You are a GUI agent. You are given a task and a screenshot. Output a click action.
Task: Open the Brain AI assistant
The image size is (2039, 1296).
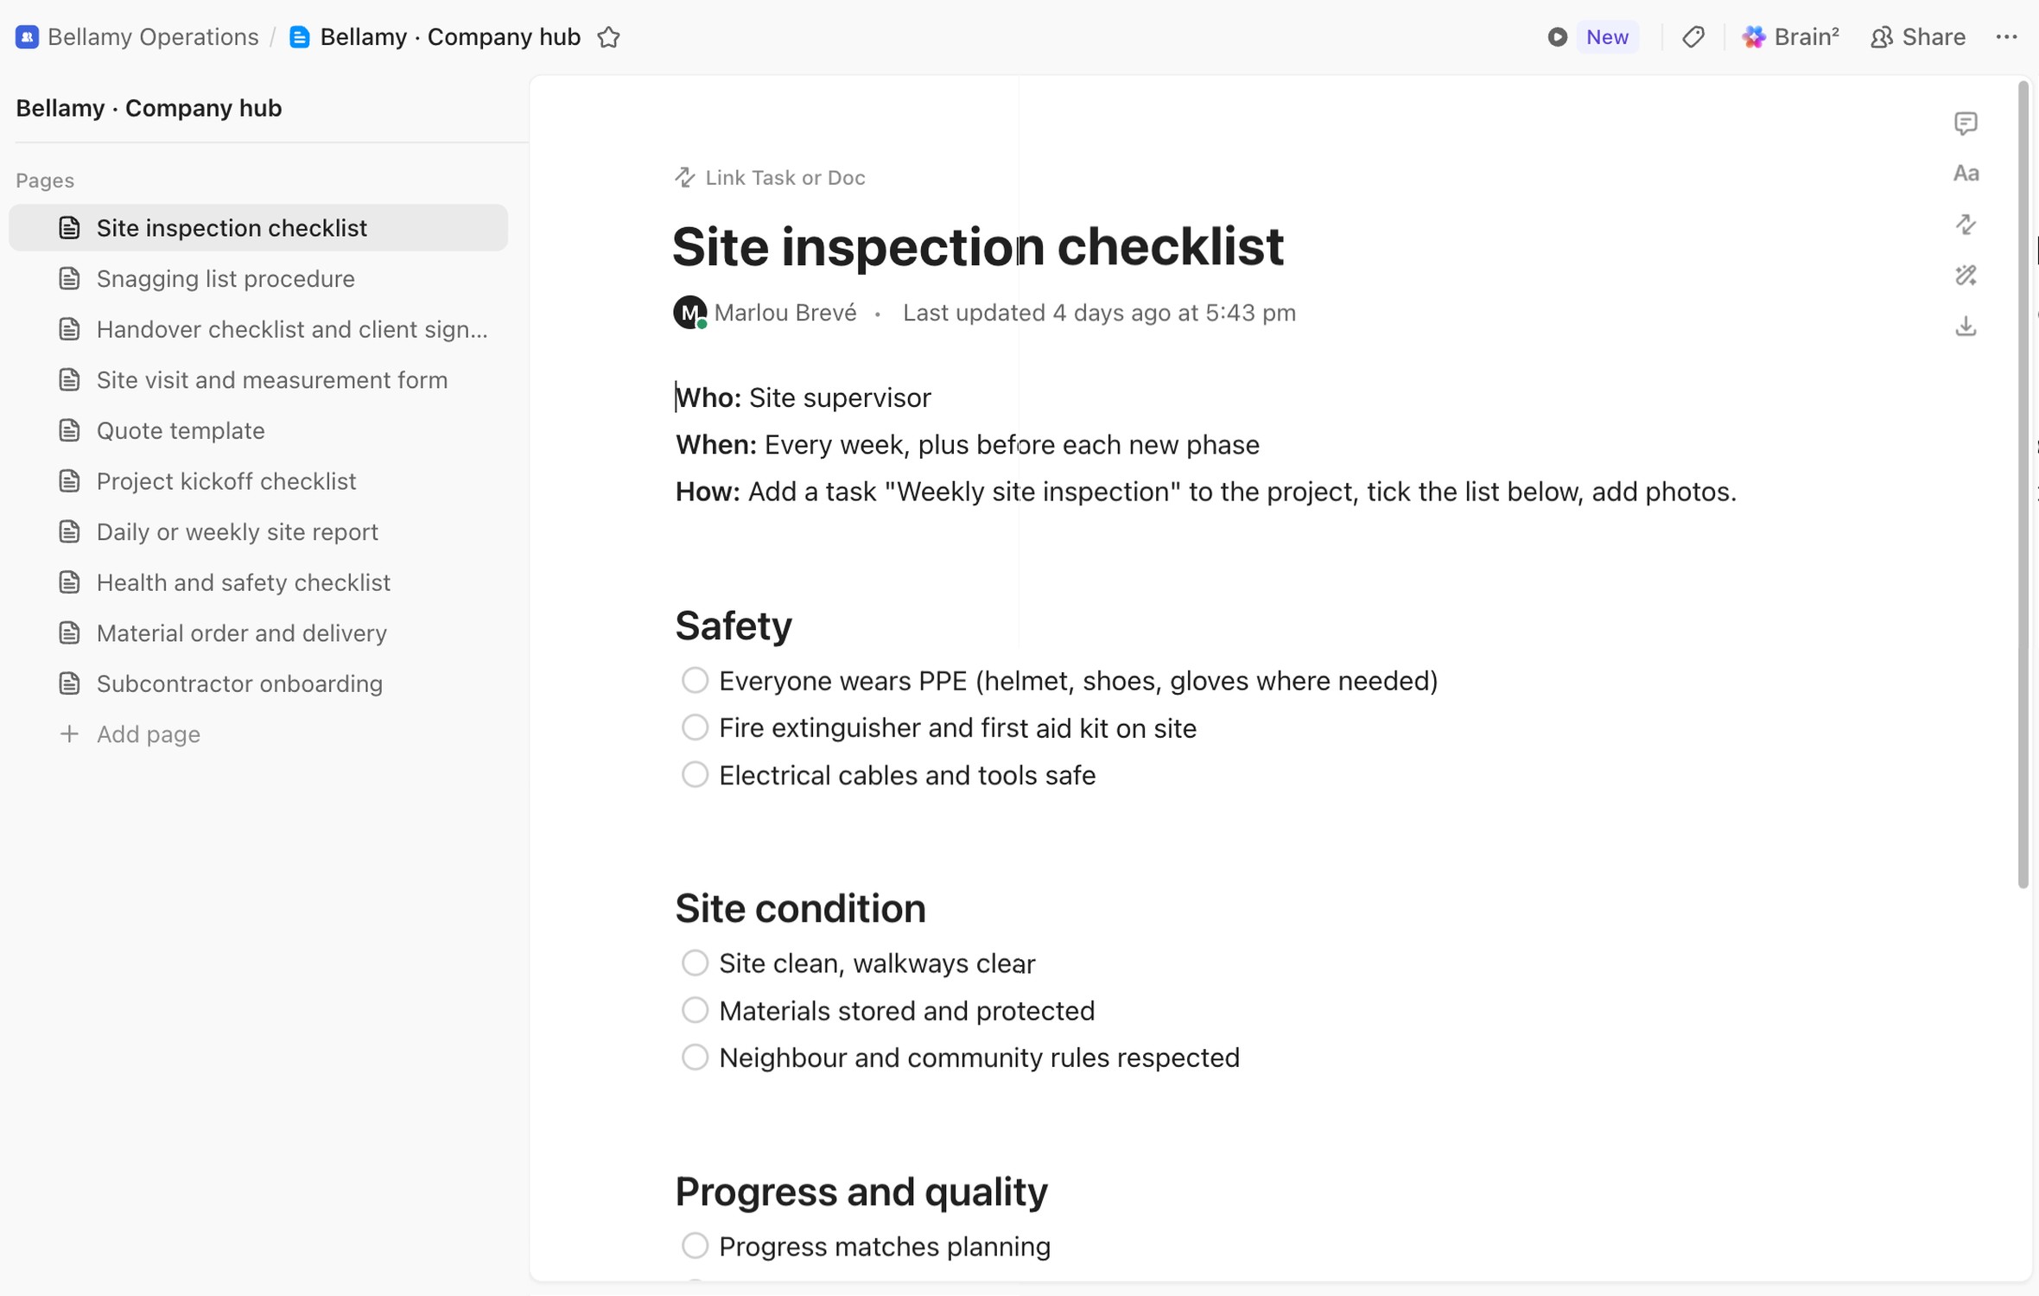[1790, 37]
